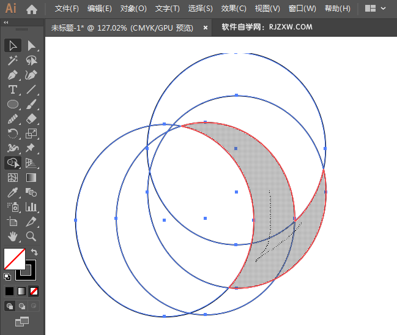Select the Shape Builder tool

pos(13,163)
